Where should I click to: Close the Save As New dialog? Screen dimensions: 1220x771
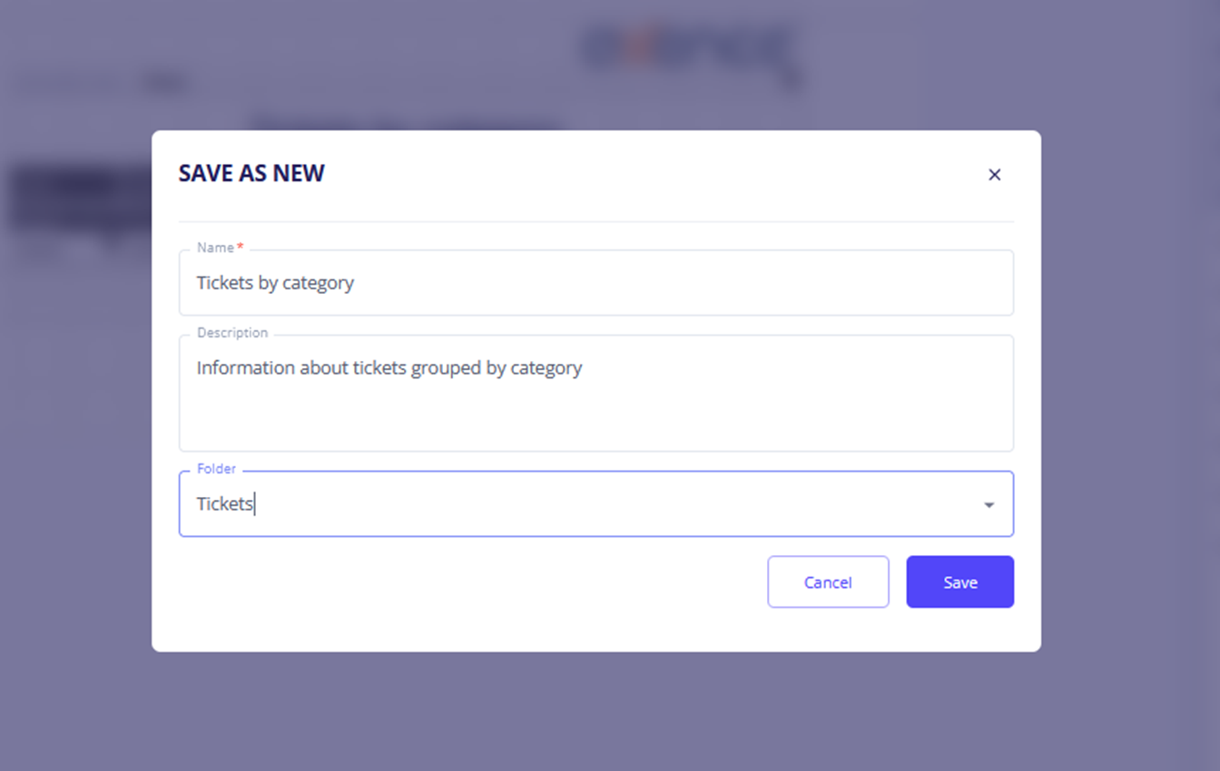click(994, 175)
